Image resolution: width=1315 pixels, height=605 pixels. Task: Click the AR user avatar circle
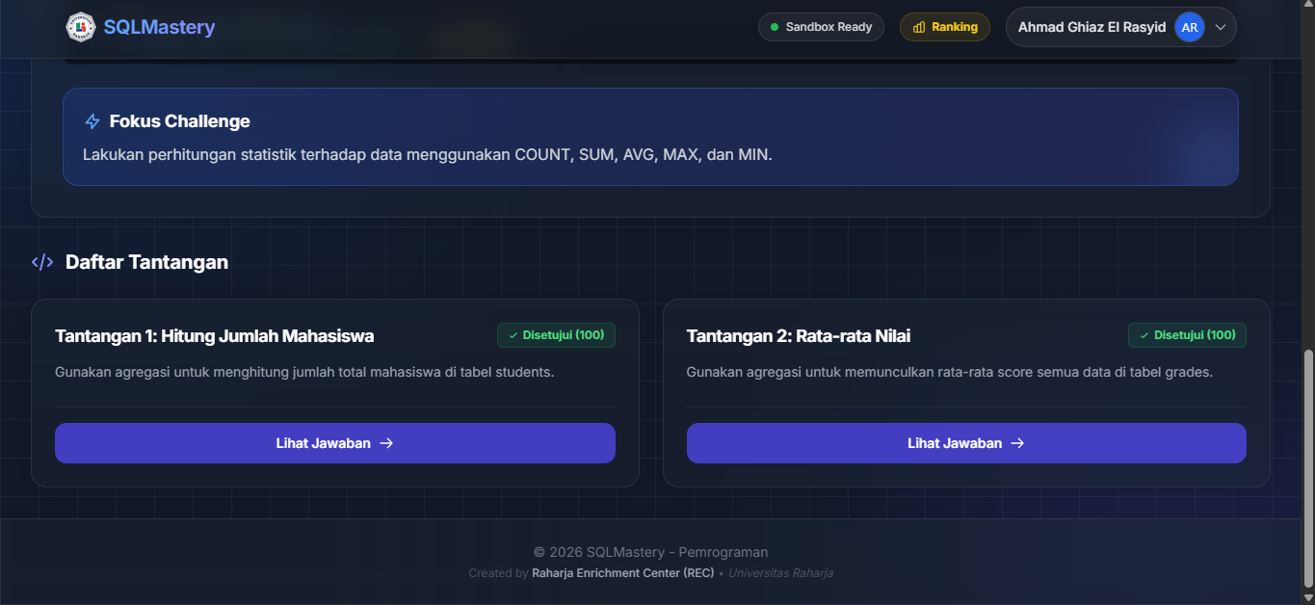pyautogui.click(x=1190, y=27)
